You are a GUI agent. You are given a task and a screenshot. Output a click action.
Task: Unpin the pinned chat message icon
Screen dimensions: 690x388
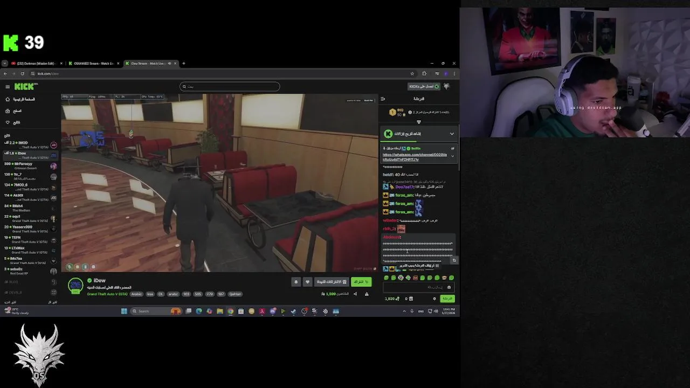click(x=452, y=148)
